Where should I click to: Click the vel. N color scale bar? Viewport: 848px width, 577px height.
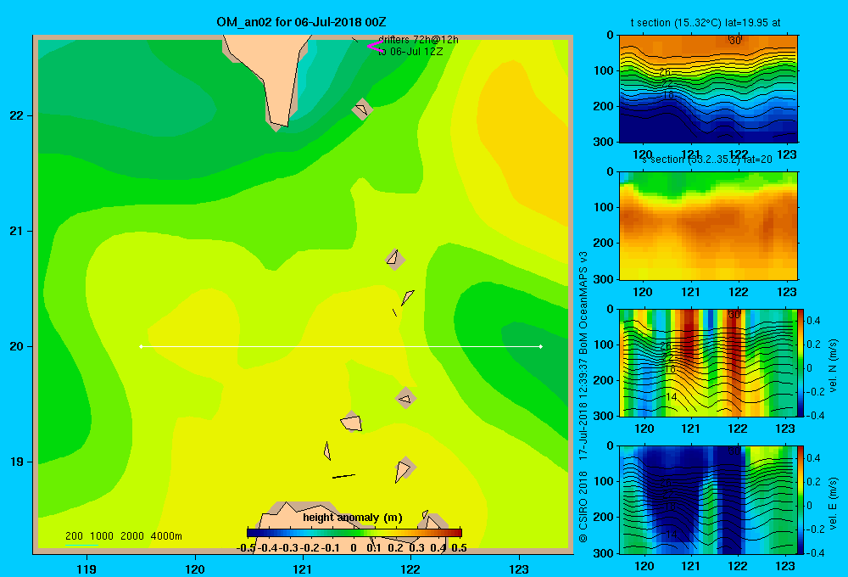point(801,362)
